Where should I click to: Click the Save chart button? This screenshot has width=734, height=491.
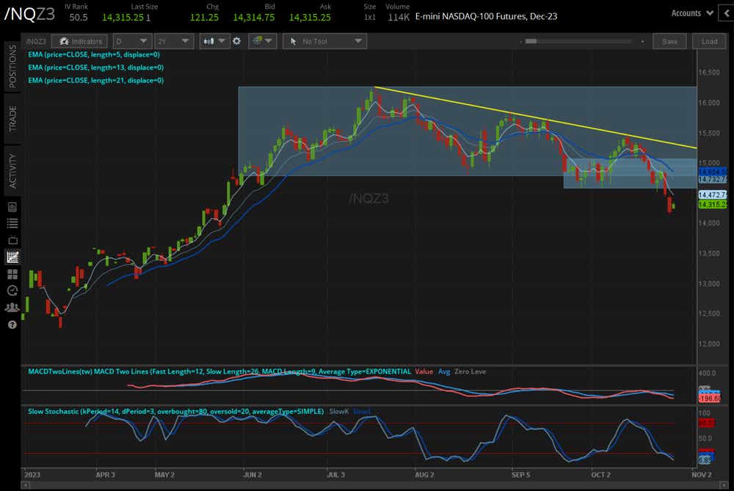pos(670,41)
